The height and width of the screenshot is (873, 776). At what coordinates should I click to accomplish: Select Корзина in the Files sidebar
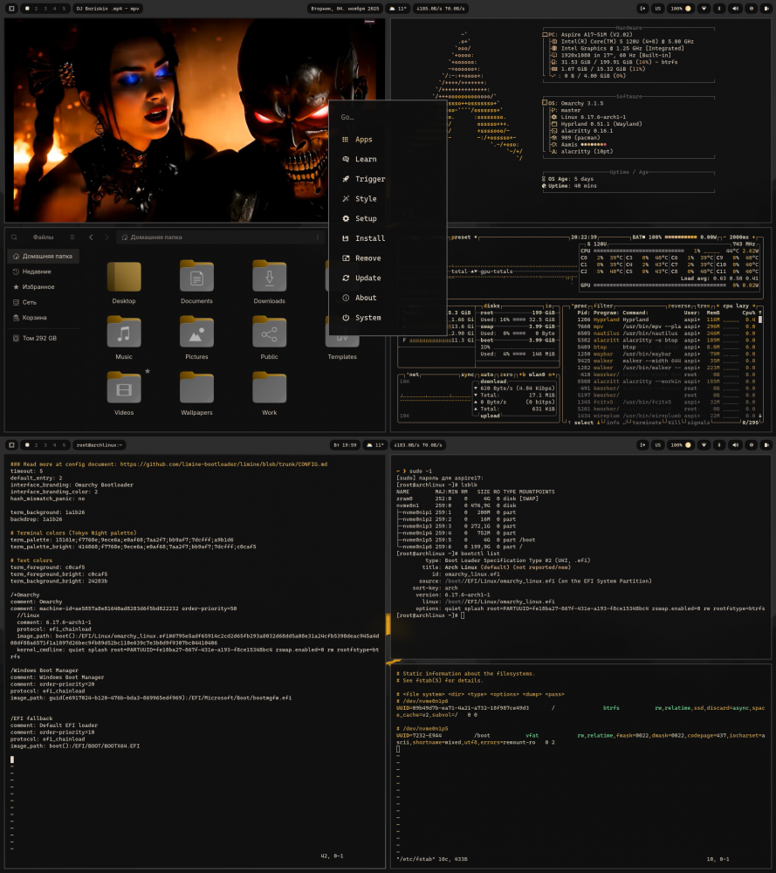[x=35, y=318]
